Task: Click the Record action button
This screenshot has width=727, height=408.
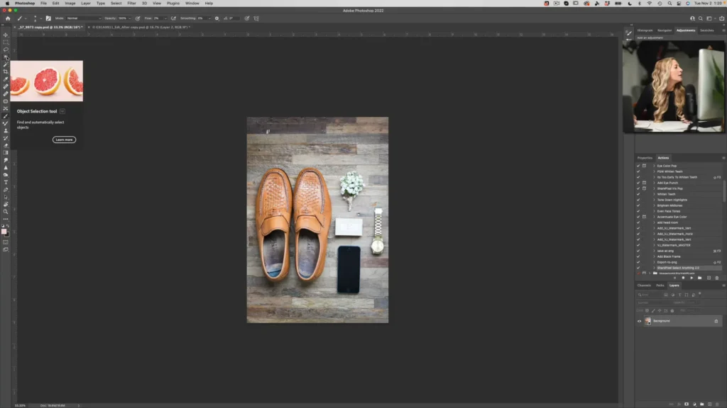Action: pos(683,278)
